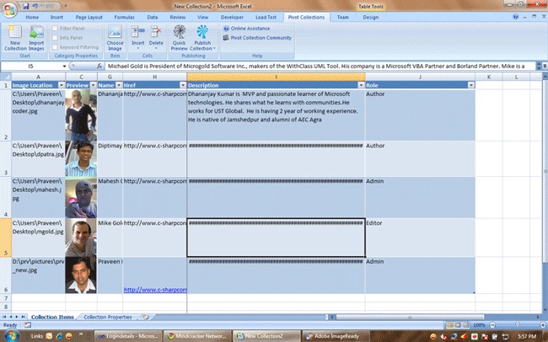Image resolution: width=548 pixels, height=342 pixels.
Task: Open Adobe ImageReady taskbar button
Action: click(336, 336)
